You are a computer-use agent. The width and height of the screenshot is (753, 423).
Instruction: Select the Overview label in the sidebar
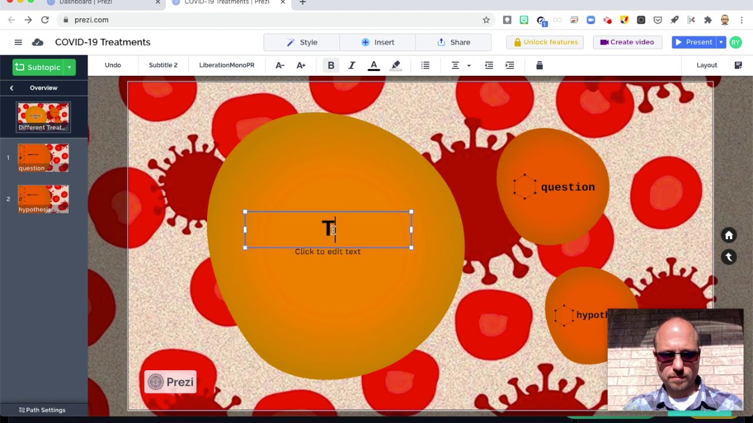click(44, 88)
